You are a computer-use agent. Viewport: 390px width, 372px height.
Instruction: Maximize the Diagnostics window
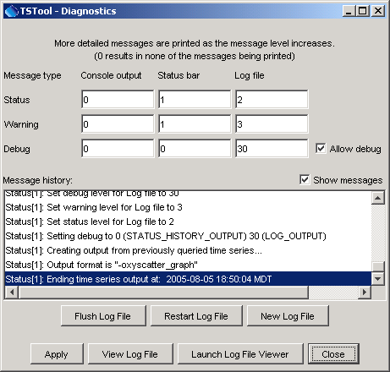[363, 11]
